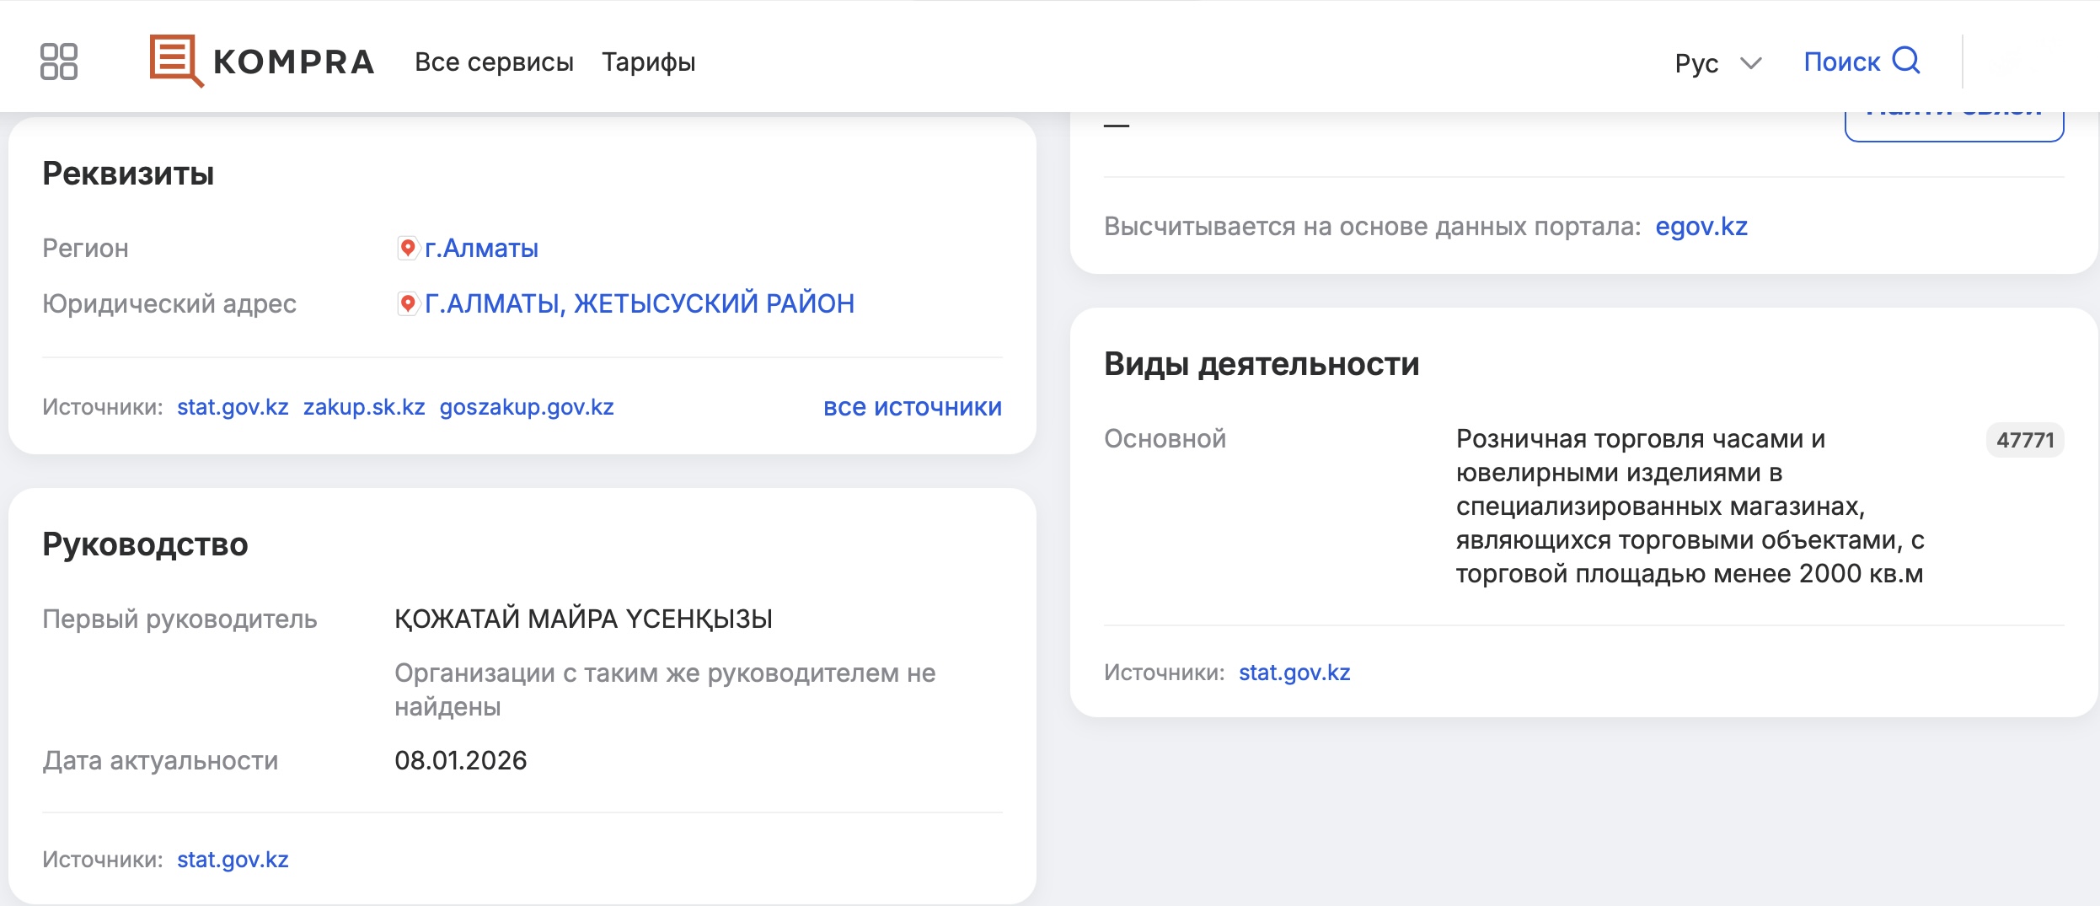Open the Тарифы menu item

pyautogui.click(x=648, y=62)
